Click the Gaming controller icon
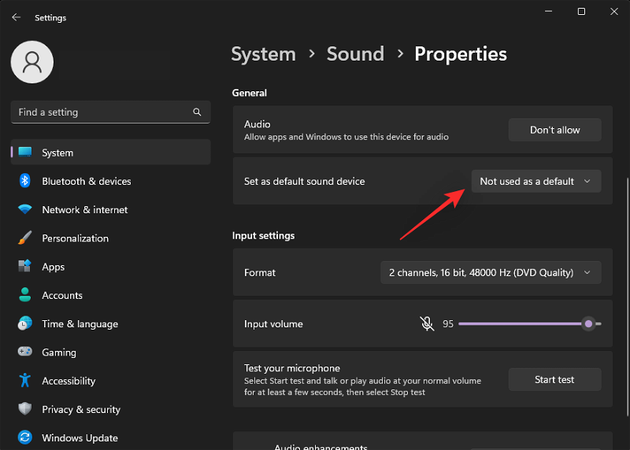The image size is (630, 450). tap(25, 352)
